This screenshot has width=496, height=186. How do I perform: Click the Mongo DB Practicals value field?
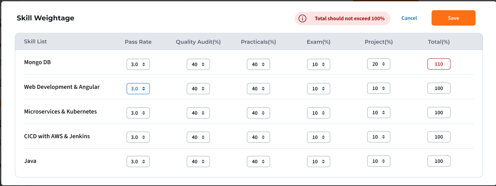point(255,64)
